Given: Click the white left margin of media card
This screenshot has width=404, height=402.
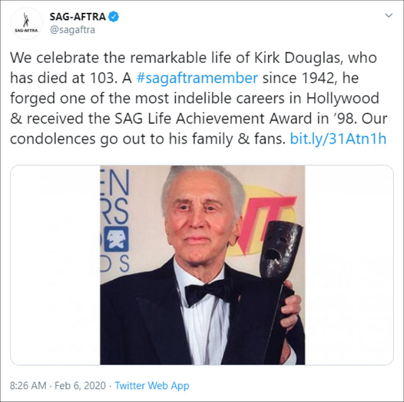Looking at the screenshot, I should point(55,265).
